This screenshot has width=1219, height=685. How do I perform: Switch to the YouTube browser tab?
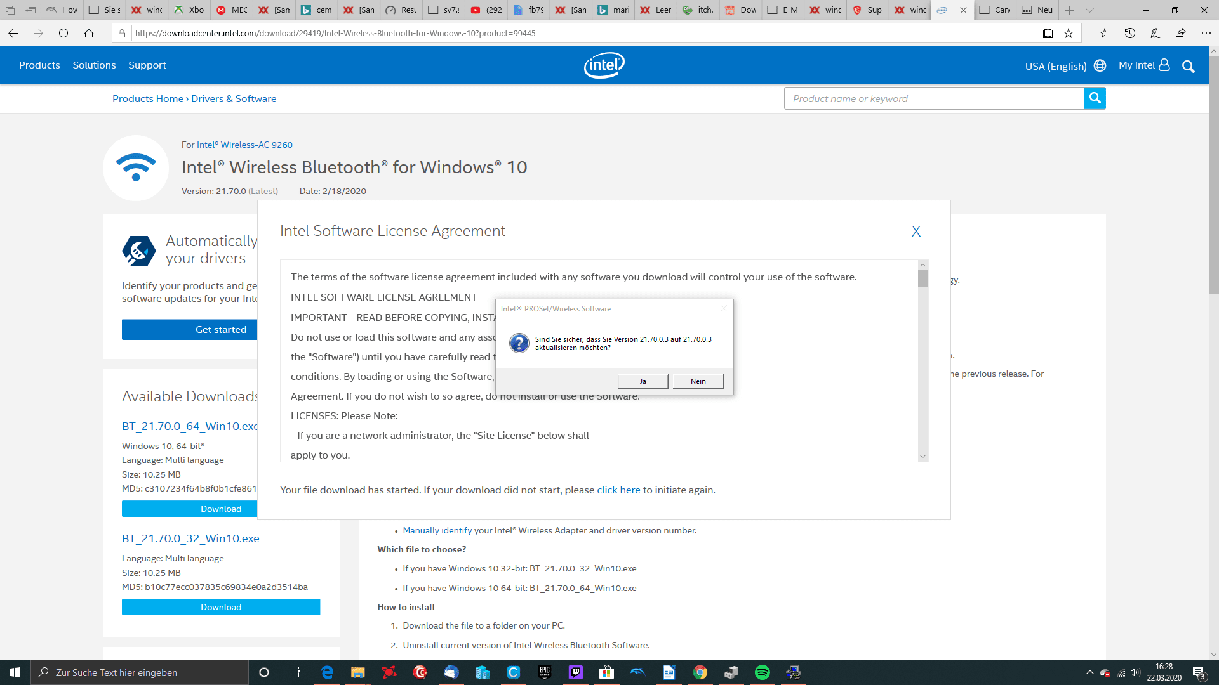pyautogui.click(x=486, y=10)
